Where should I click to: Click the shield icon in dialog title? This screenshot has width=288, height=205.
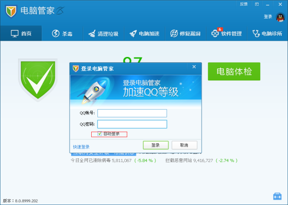click(x=76, y=68)
